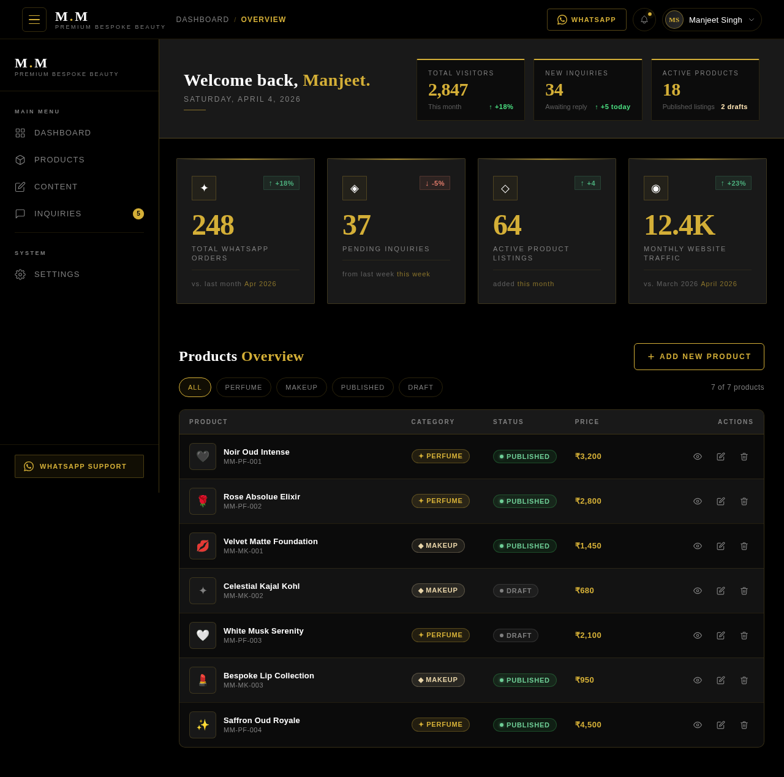This screenshot has width=784, height=777.
Task: Open Dashboard in the sidebar menu
Action: (80, 133)
